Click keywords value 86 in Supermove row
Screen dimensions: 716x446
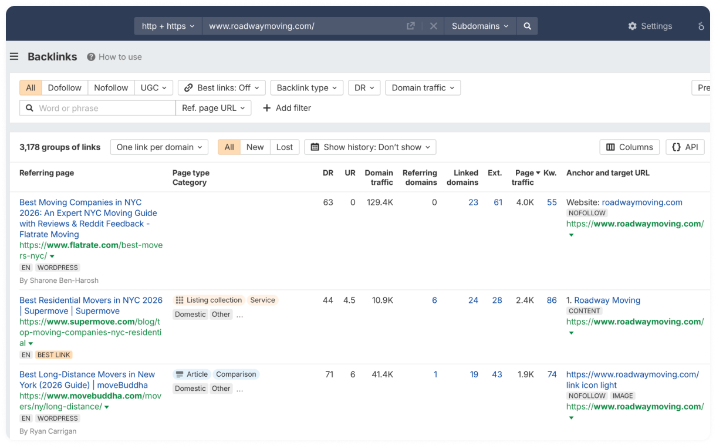click(552, 300)
